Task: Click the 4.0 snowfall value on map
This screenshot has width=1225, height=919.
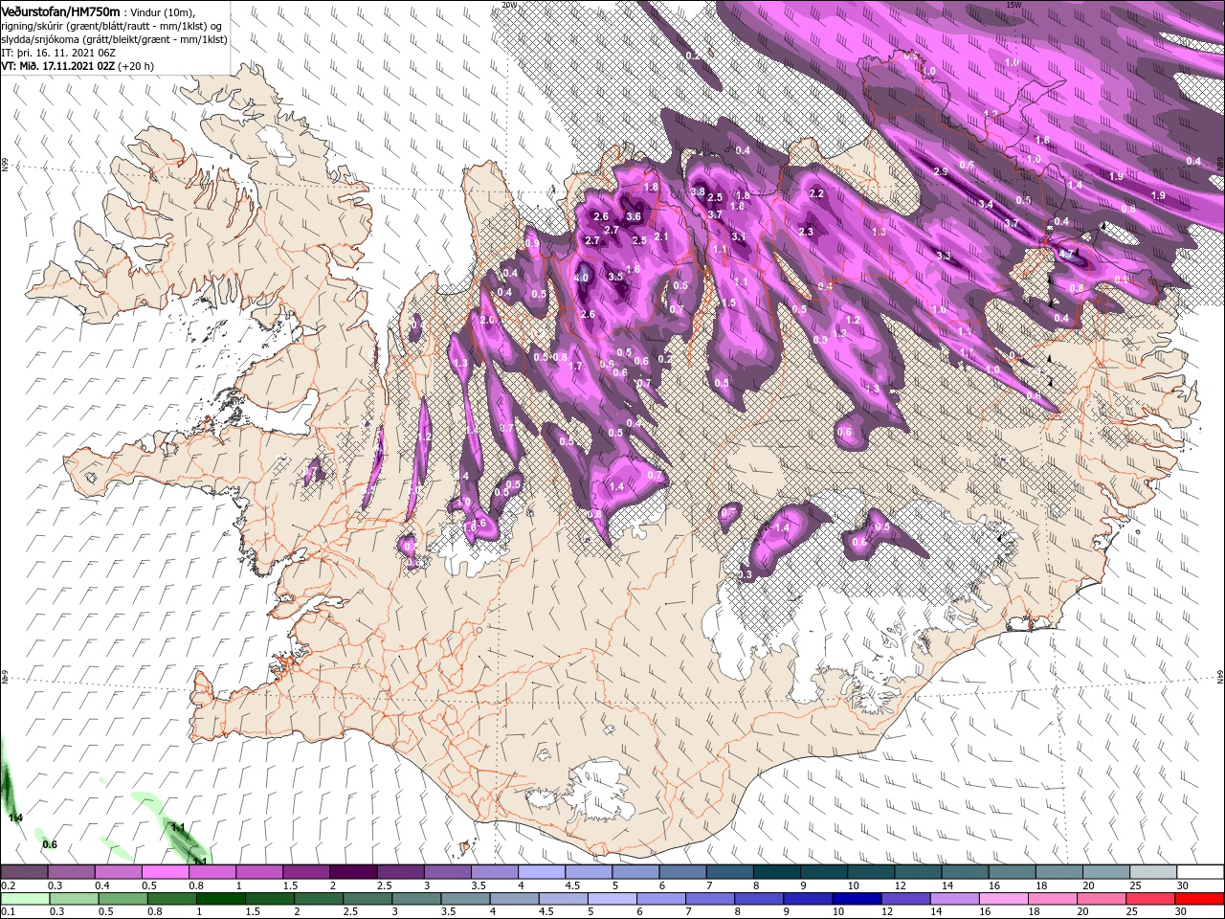Action: pyautogui.click(x=581, y=279)
